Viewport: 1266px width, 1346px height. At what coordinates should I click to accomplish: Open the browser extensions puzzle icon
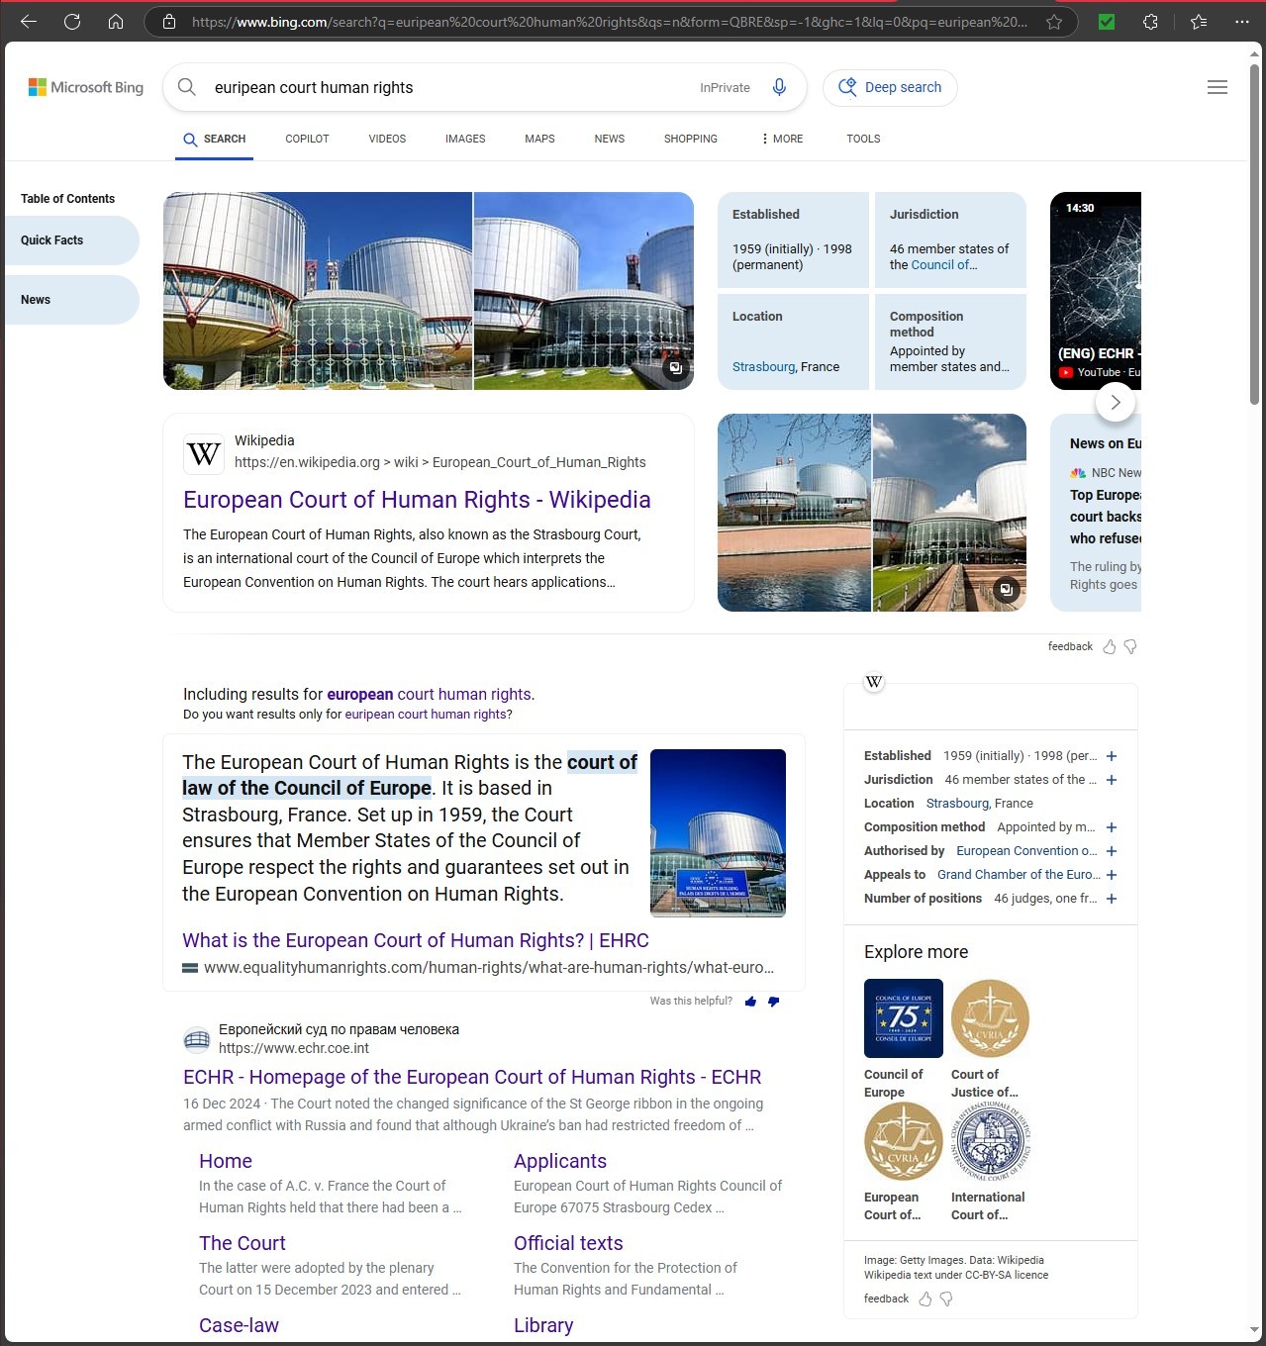(x=1150, y=21)
